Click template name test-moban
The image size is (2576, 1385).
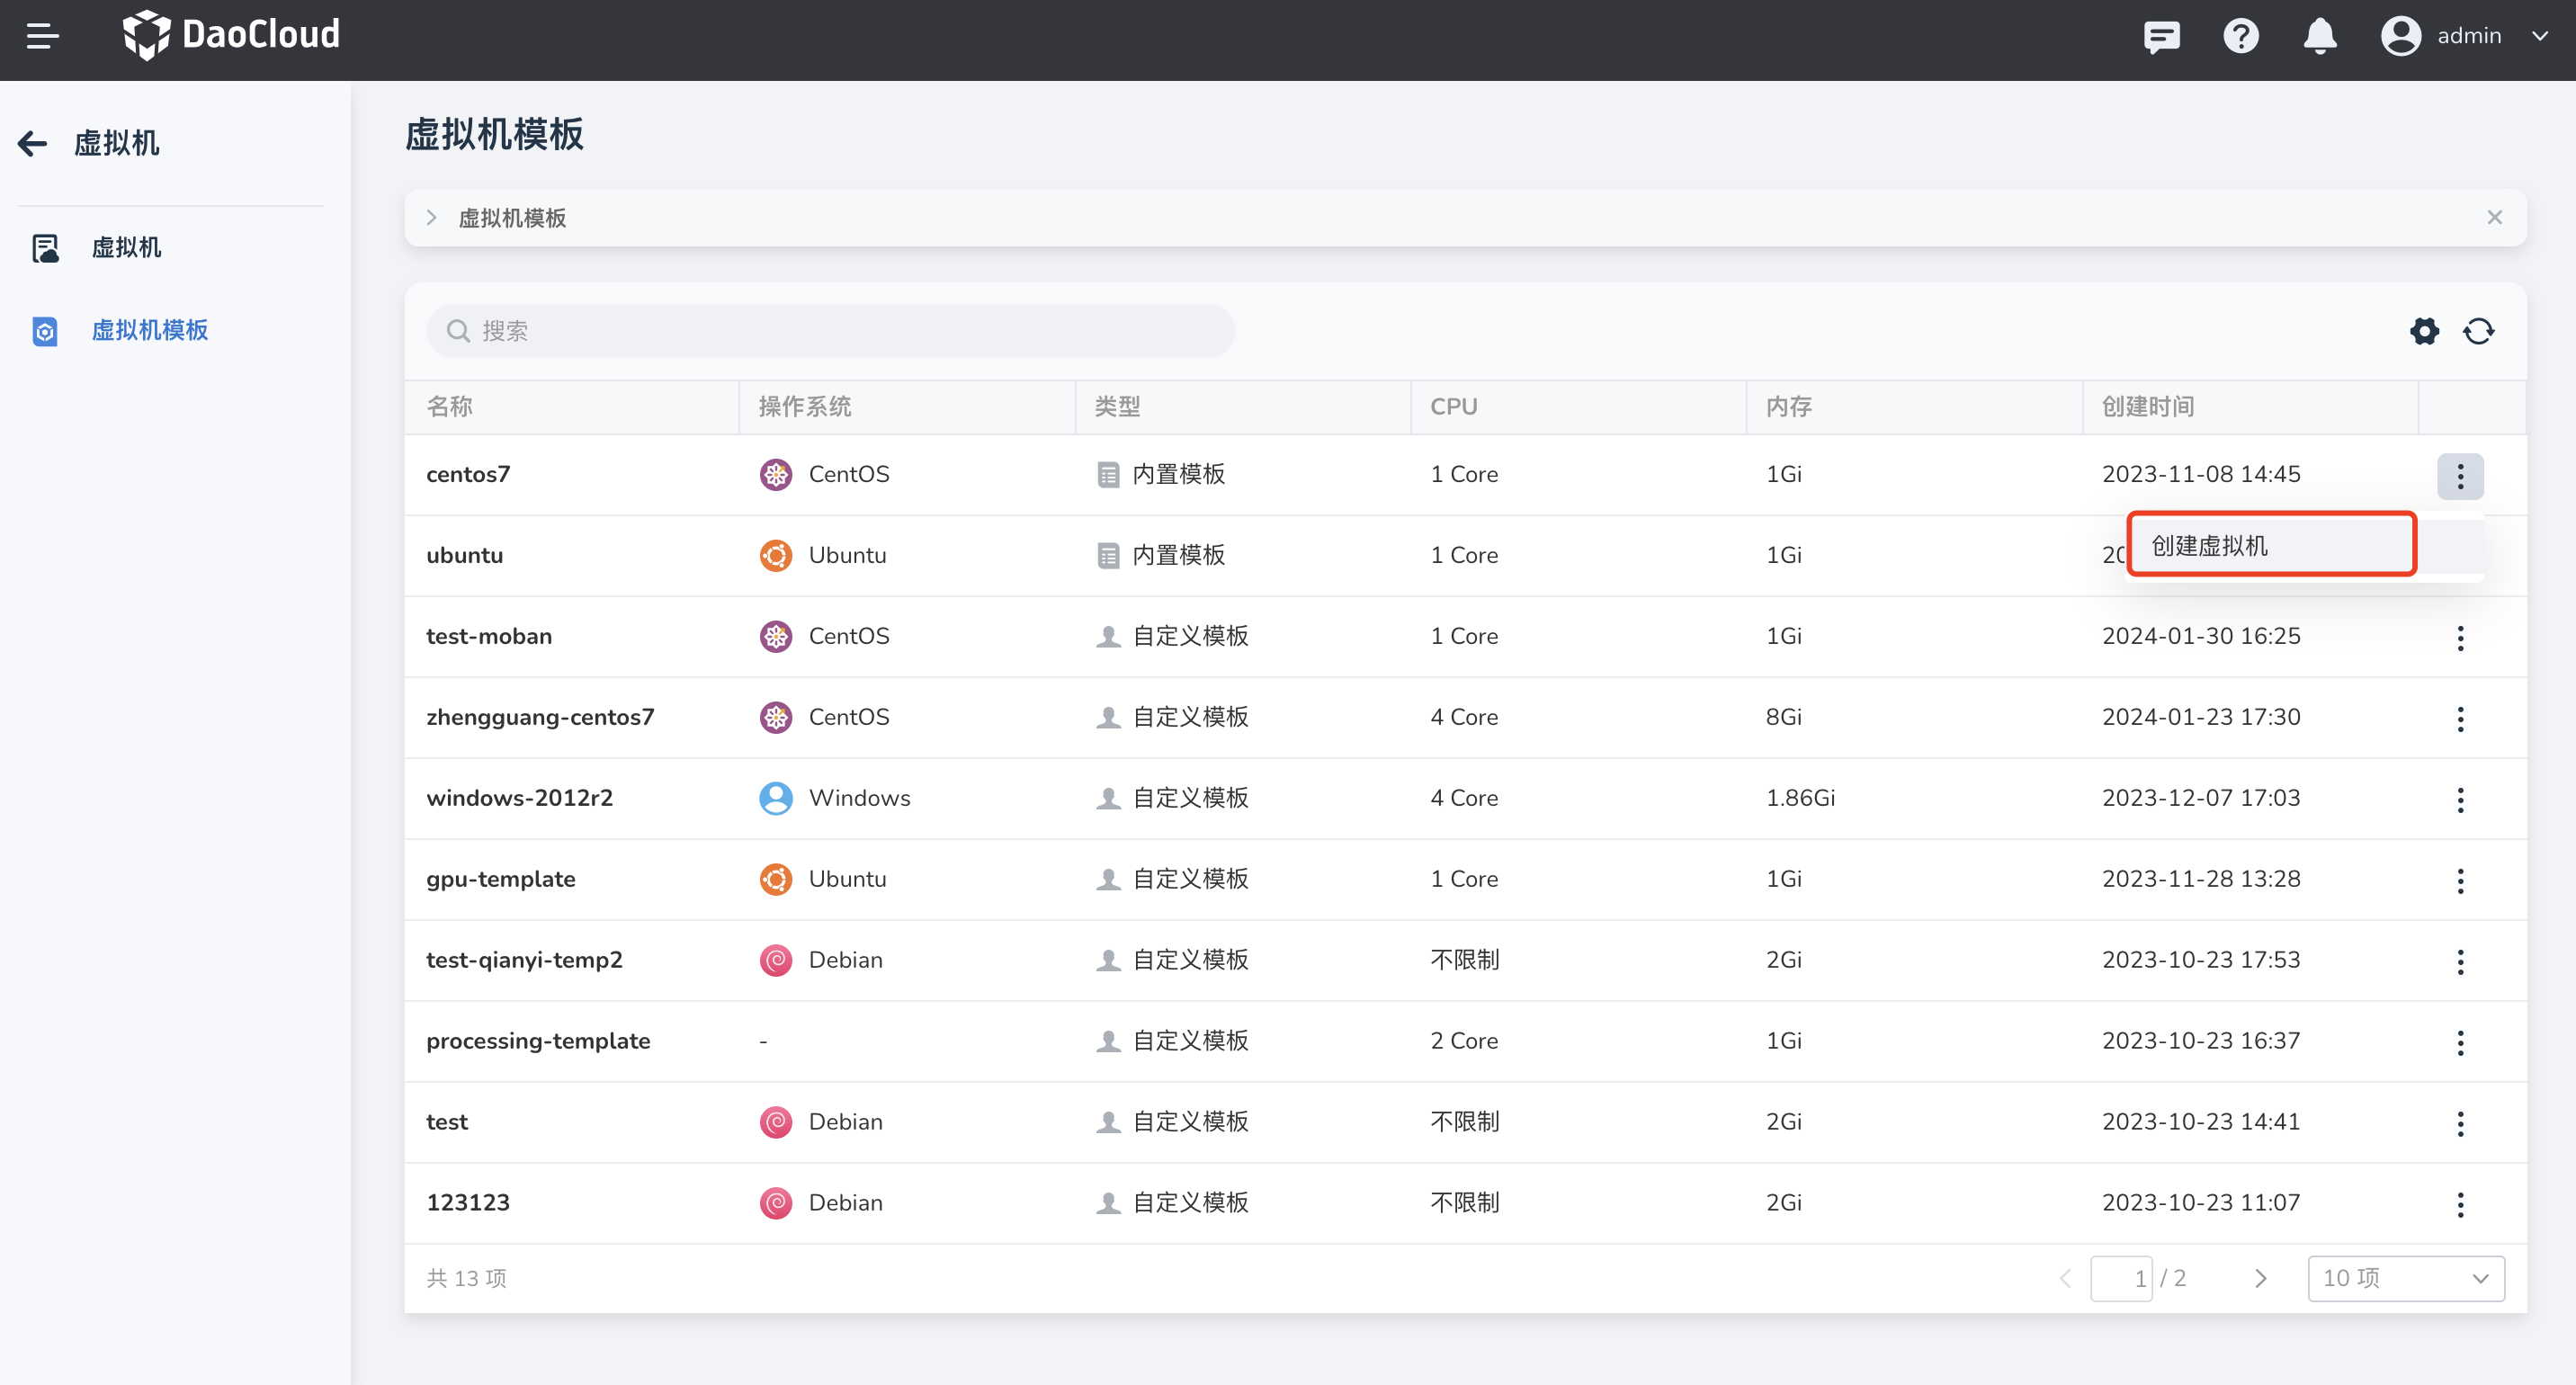click(x=489, y=637)
